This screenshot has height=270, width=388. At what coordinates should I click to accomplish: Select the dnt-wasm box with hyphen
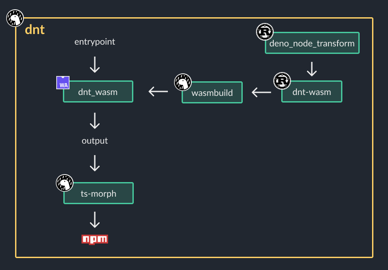point(312,91)
